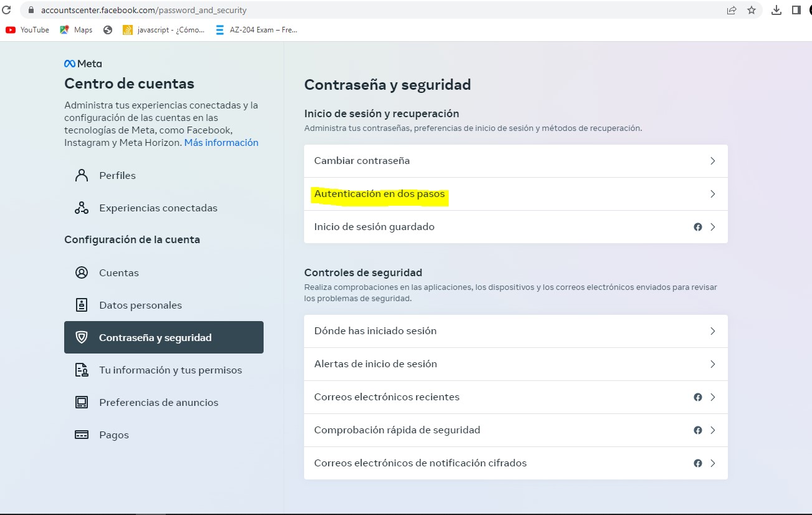812x515 pixels.
Task: Open Cambiar contraseña option
Action: click(x=516, y=161)
